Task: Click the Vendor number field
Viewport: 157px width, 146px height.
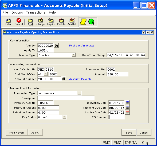Action: pyautogui.click(x=46, y=46)
